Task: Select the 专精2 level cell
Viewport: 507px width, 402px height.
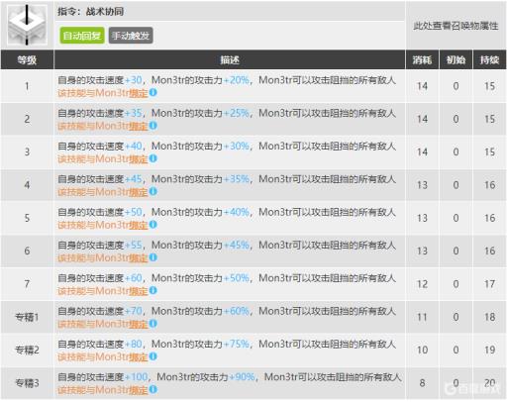Action: pos(27,351)
